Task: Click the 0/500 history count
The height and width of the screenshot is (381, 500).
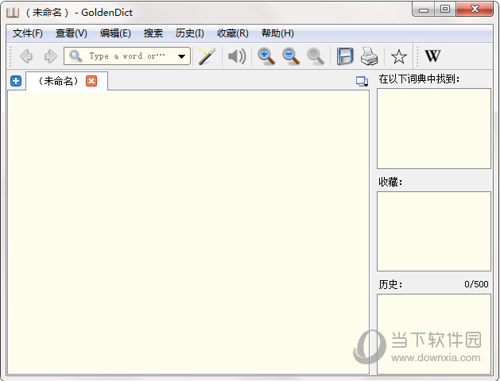Action: click(476, 284)
